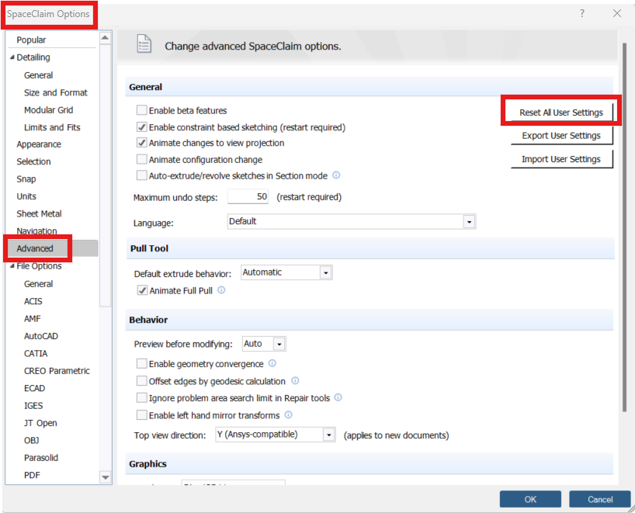Click Export User Settings
Screen dimensions: 635x513
(x=562, y=136)
